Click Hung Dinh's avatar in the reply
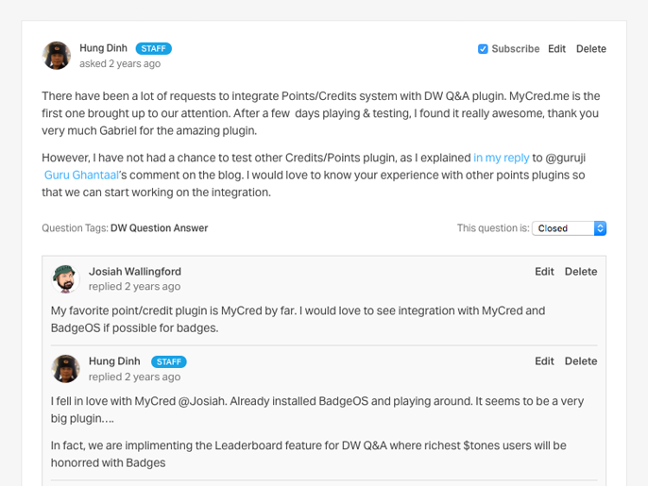The image size is (648, 486). [65, 369]
